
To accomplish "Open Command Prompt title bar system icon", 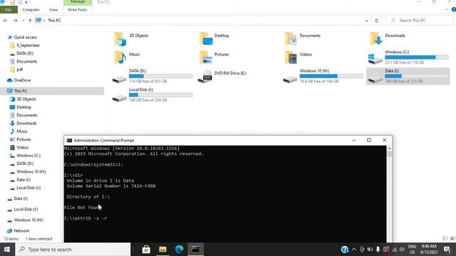I will pyautogui.click(x=69, y=141).
